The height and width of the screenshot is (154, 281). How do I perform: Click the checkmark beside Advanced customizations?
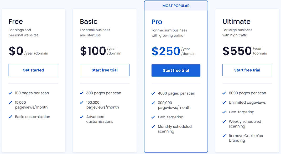(x=81, y=117)
